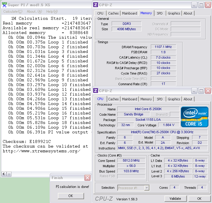Open SPD tab in lower CPU-Z window

click(159, 99)
